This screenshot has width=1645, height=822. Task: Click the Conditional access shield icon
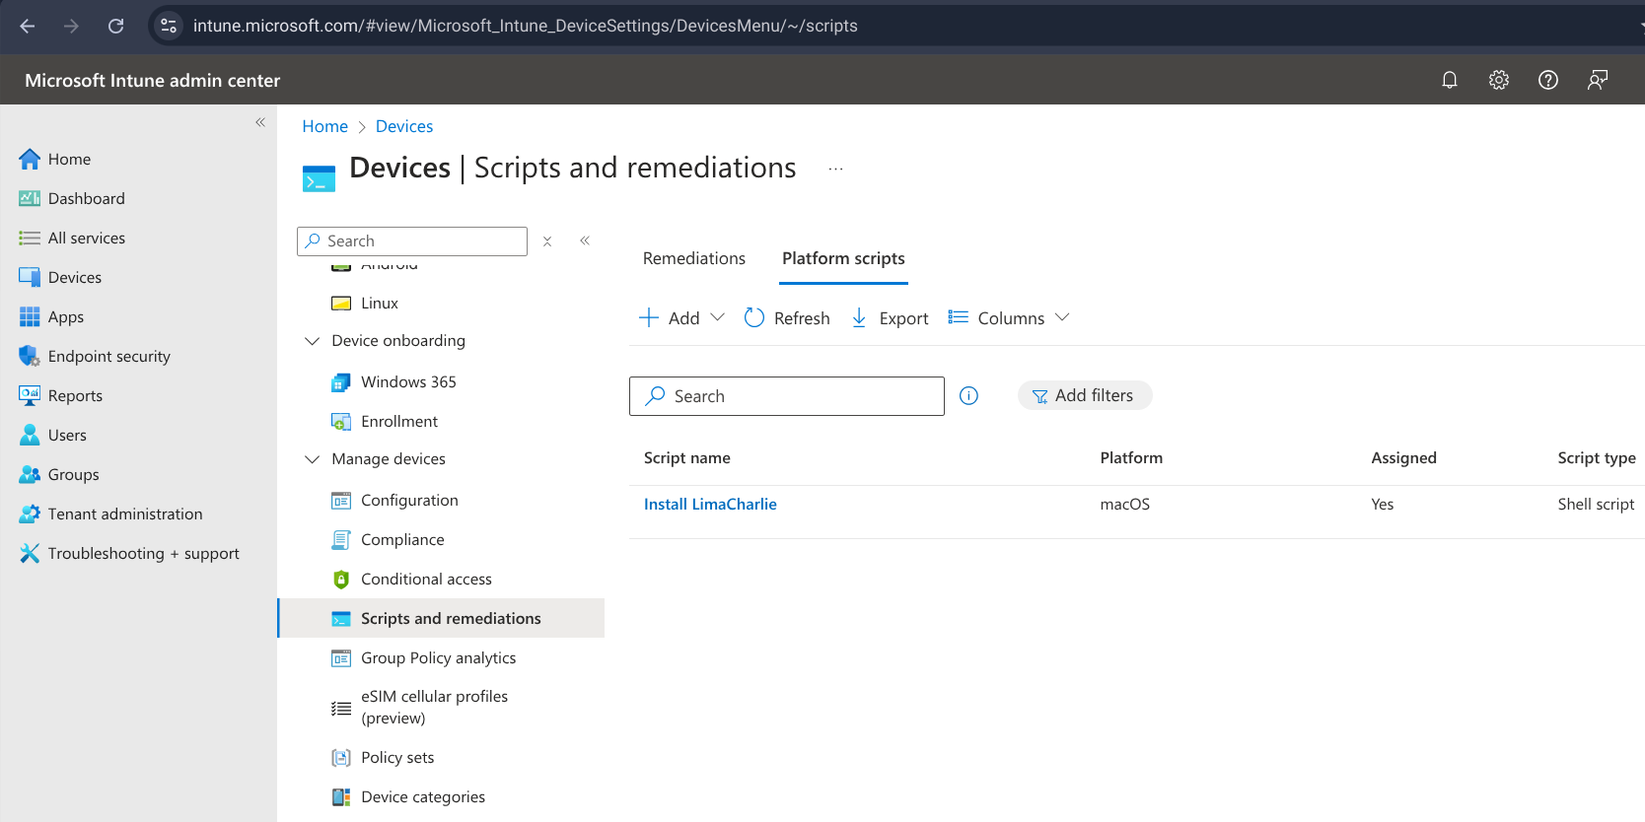point(341,580)
